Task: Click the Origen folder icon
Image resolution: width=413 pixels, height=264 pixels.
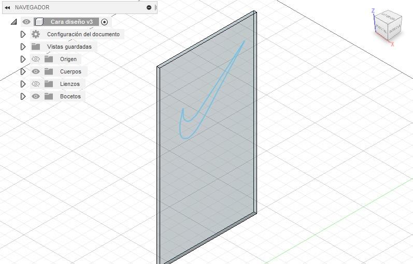Action: [x=49, y=59]
